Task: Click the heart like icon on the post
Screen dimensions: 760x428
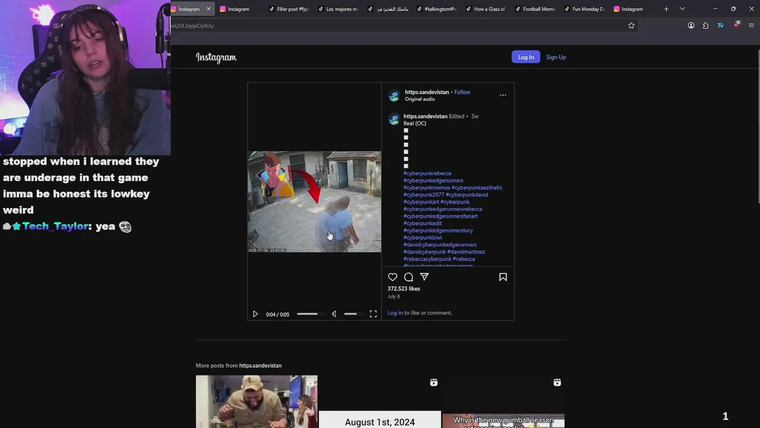Action: pos(392,277)
